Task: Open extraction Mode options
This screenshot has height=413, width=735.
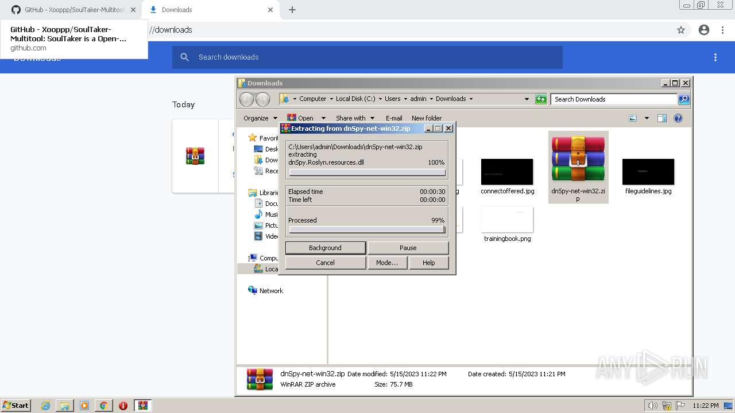Action: coord(387,263)
